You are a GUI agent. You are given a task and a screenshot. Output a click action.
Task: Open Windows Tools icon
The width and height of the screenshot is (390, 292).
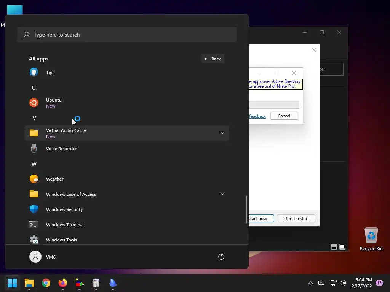point(34,240)
